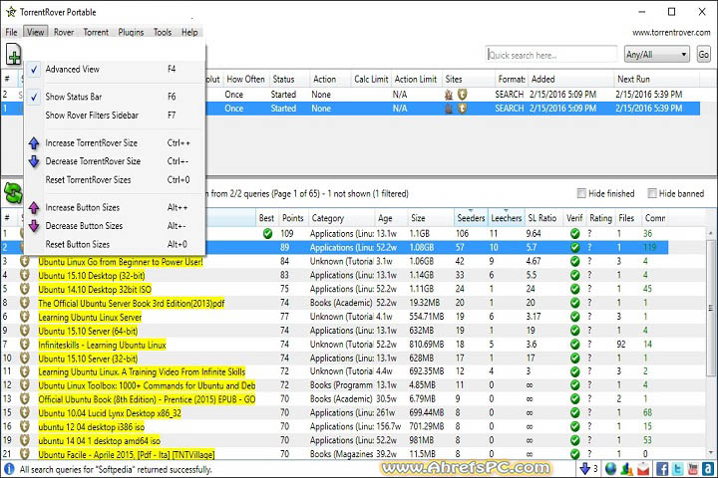Open www.torrentrover.com link

pyautogui.click(x=671, y=33)
